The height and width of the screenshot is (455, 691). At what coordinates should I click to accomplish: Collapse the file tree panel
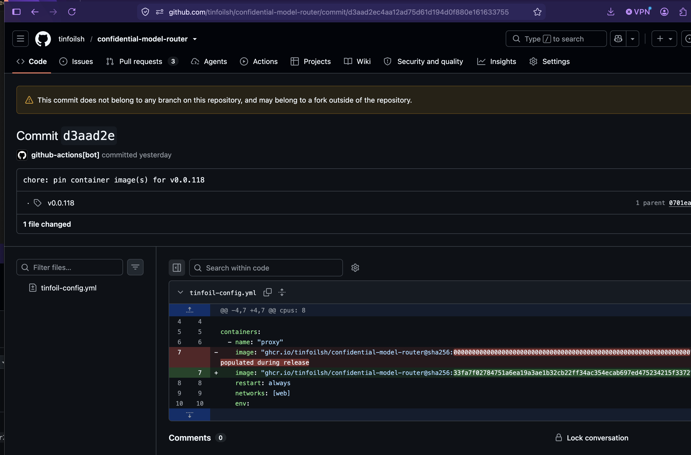pos(177,267)
